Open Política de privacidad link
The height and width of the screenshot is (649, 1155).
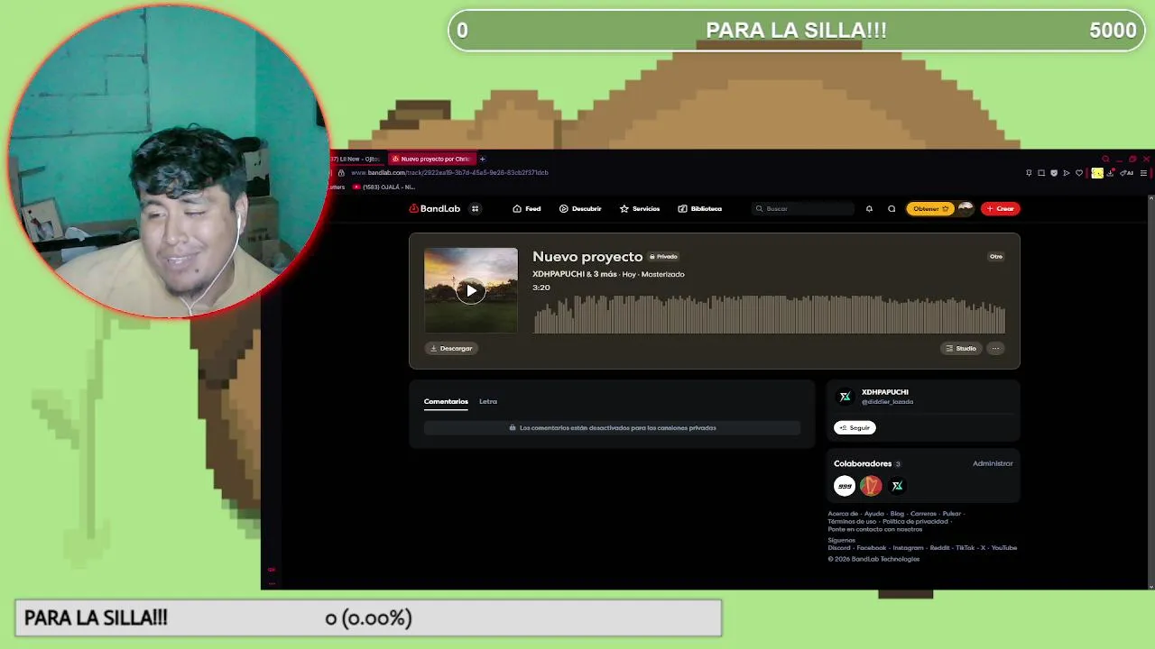[916, 522]
